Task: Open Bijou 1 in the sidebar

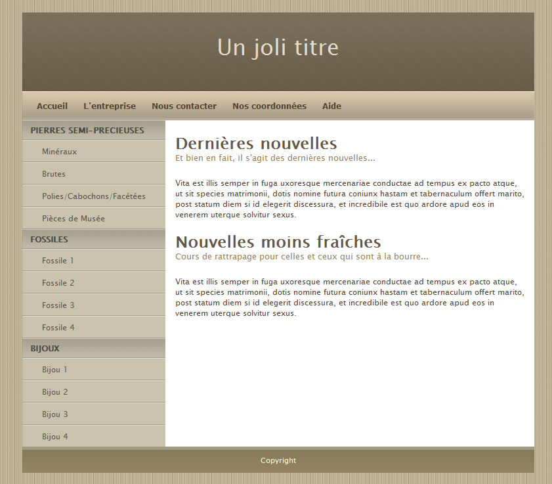Action: click(94, 370)
